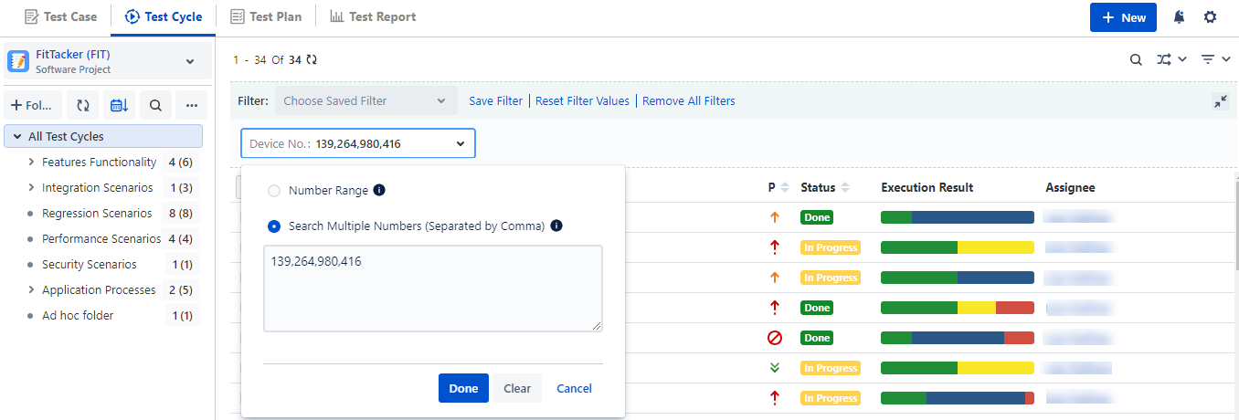This screenshot has height=420, width=1239.
Task: Refresh the 34 of 34 list count
Action: click(x=312, y=59)
